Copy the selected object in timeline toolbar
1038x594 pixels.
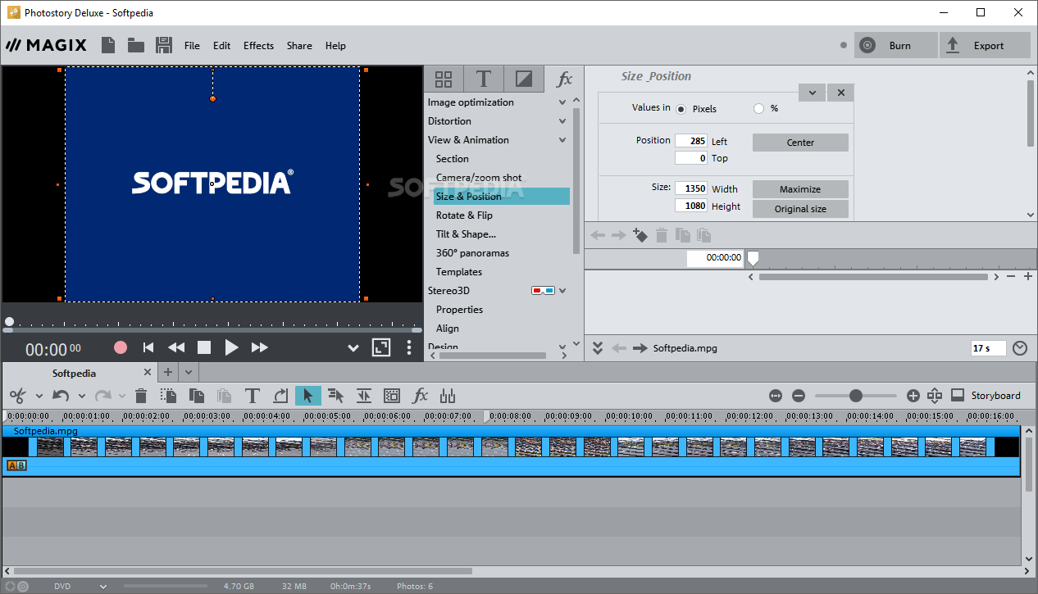click(x=197, y=396)
